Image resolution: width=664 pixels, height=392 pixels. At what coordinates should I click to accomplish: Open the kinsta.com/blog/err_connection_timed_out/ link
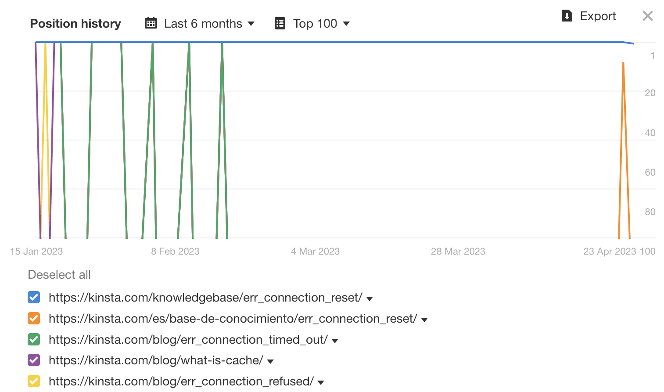pyautogui.click(x=188, y=340)
